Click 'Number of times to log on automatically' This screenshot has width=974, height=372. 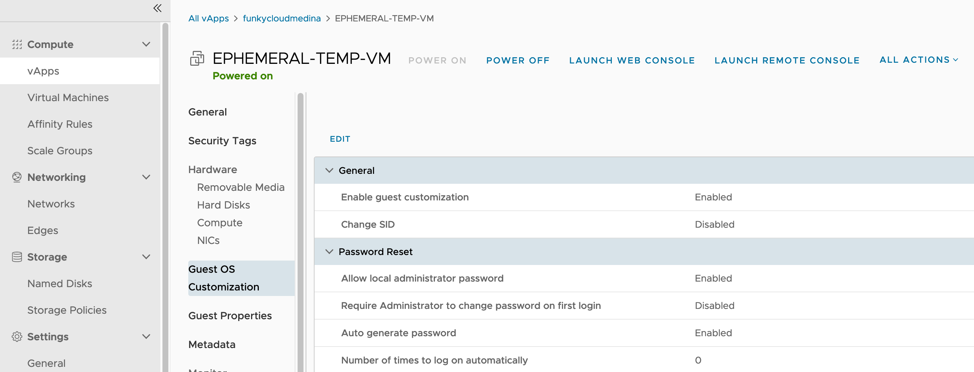pyautogui.click(x=435, y=360)
